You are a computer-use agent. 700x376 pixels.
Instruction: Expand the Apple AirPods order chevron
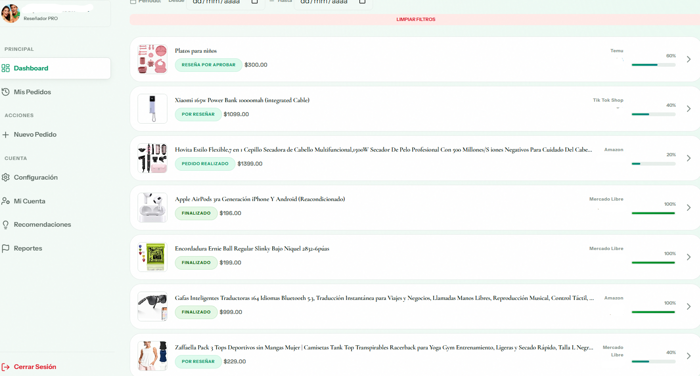(x=689, y=208)
